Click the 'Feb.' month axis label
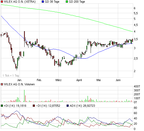This screenshot has width=144, height=131. 39,80
